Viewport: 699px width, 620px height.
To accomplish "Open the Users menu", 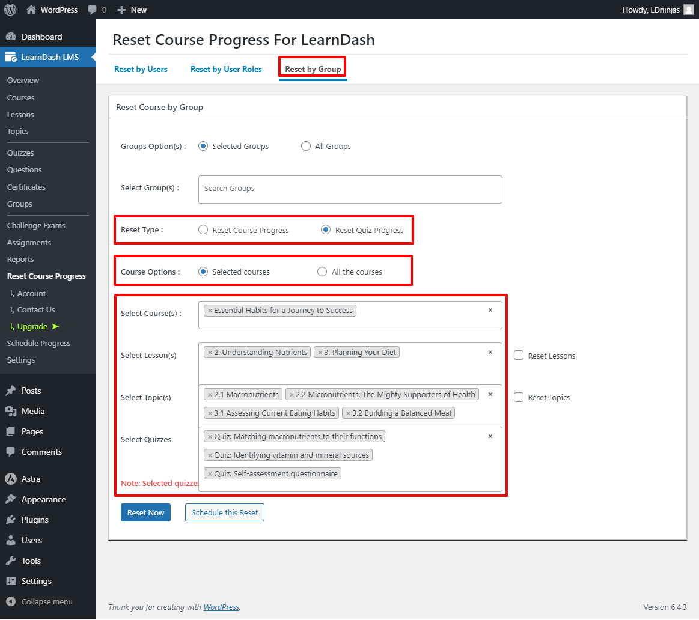I will click(x=47, y=541).
